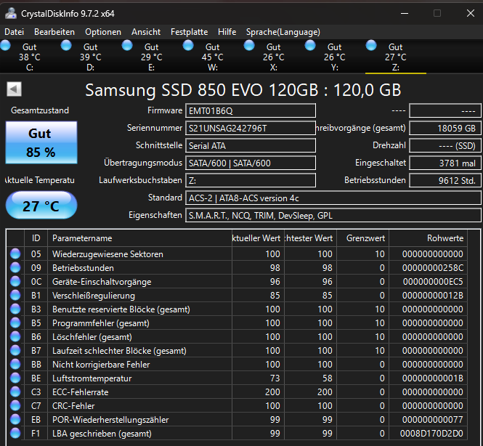Image resolution: width=483 pixels, height=446 pixels.
Task: Select drive C: status orb
Action: pyautogui.click(x=5, y=46)
